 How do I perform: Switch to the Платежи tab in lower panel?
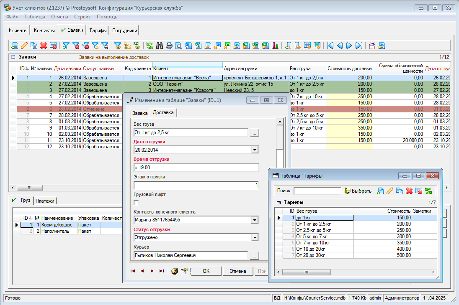pos(45,201)
